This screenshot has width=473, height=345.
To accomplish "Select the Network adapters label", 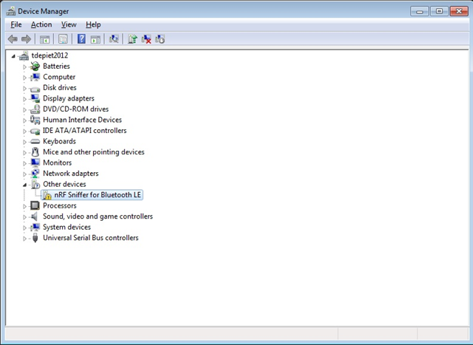I will [71, 174].
